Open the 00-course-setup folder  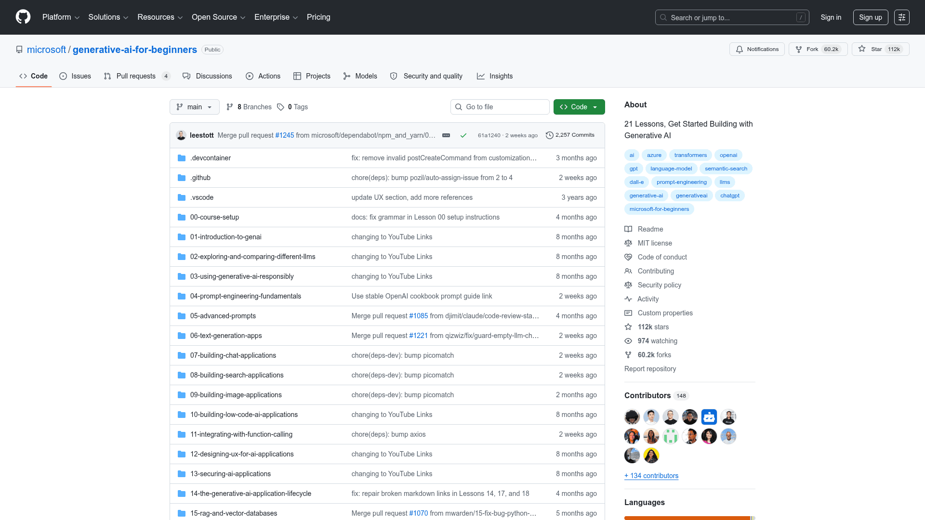214,217
